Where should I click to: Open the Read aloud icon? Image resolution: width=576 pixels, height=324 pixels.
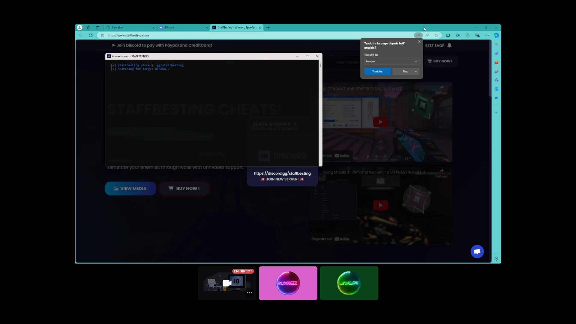(x=427, y=35)
